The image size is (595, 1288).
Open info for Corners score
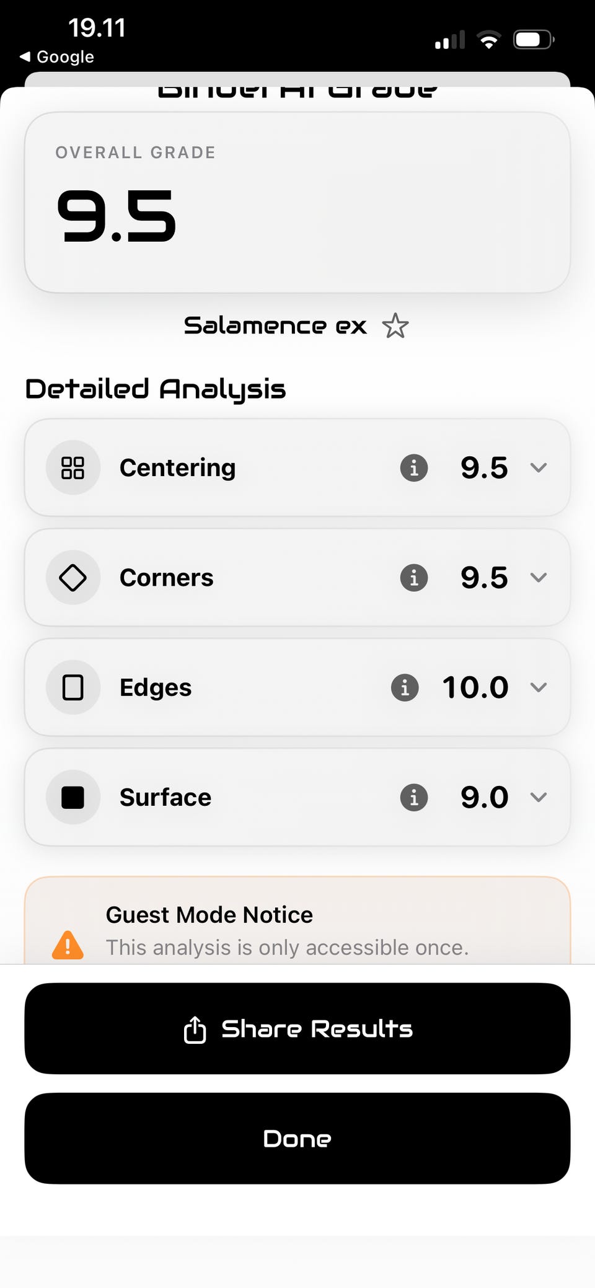pyautogui.click(x=414, y=578)
